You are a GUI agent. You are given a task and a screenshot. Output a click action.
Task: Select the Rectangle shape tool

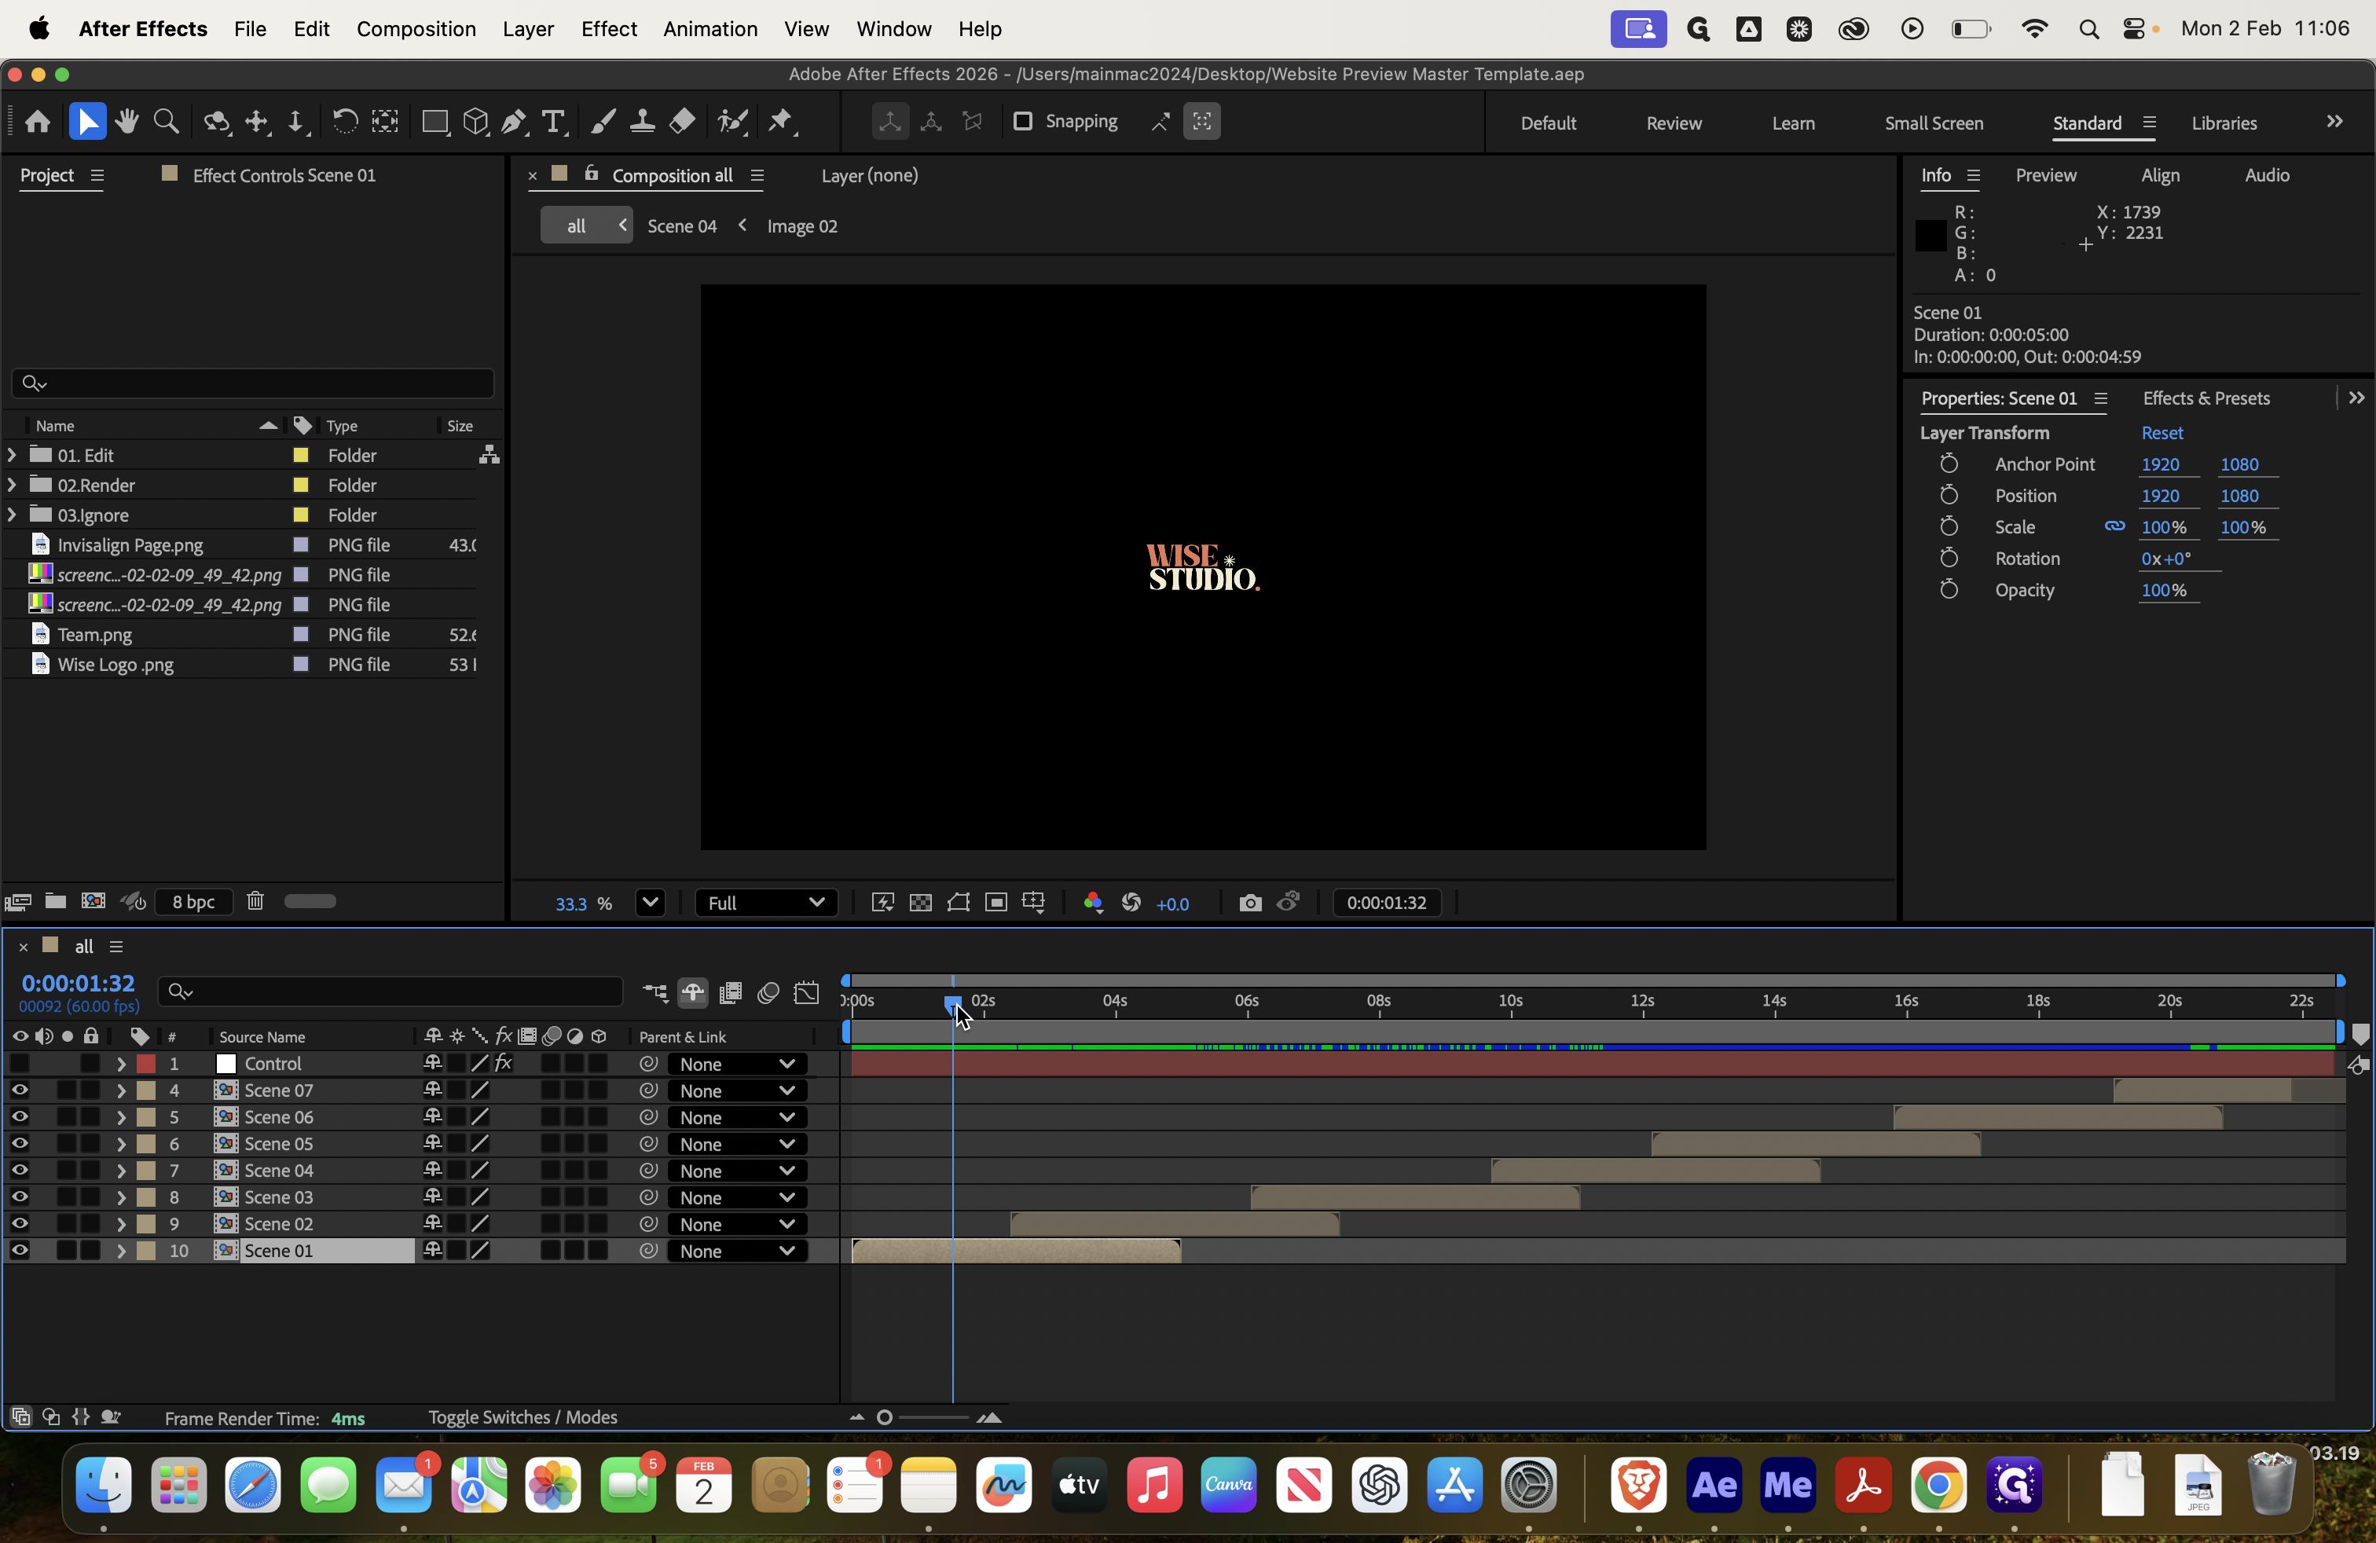click(x=435, y=121)
